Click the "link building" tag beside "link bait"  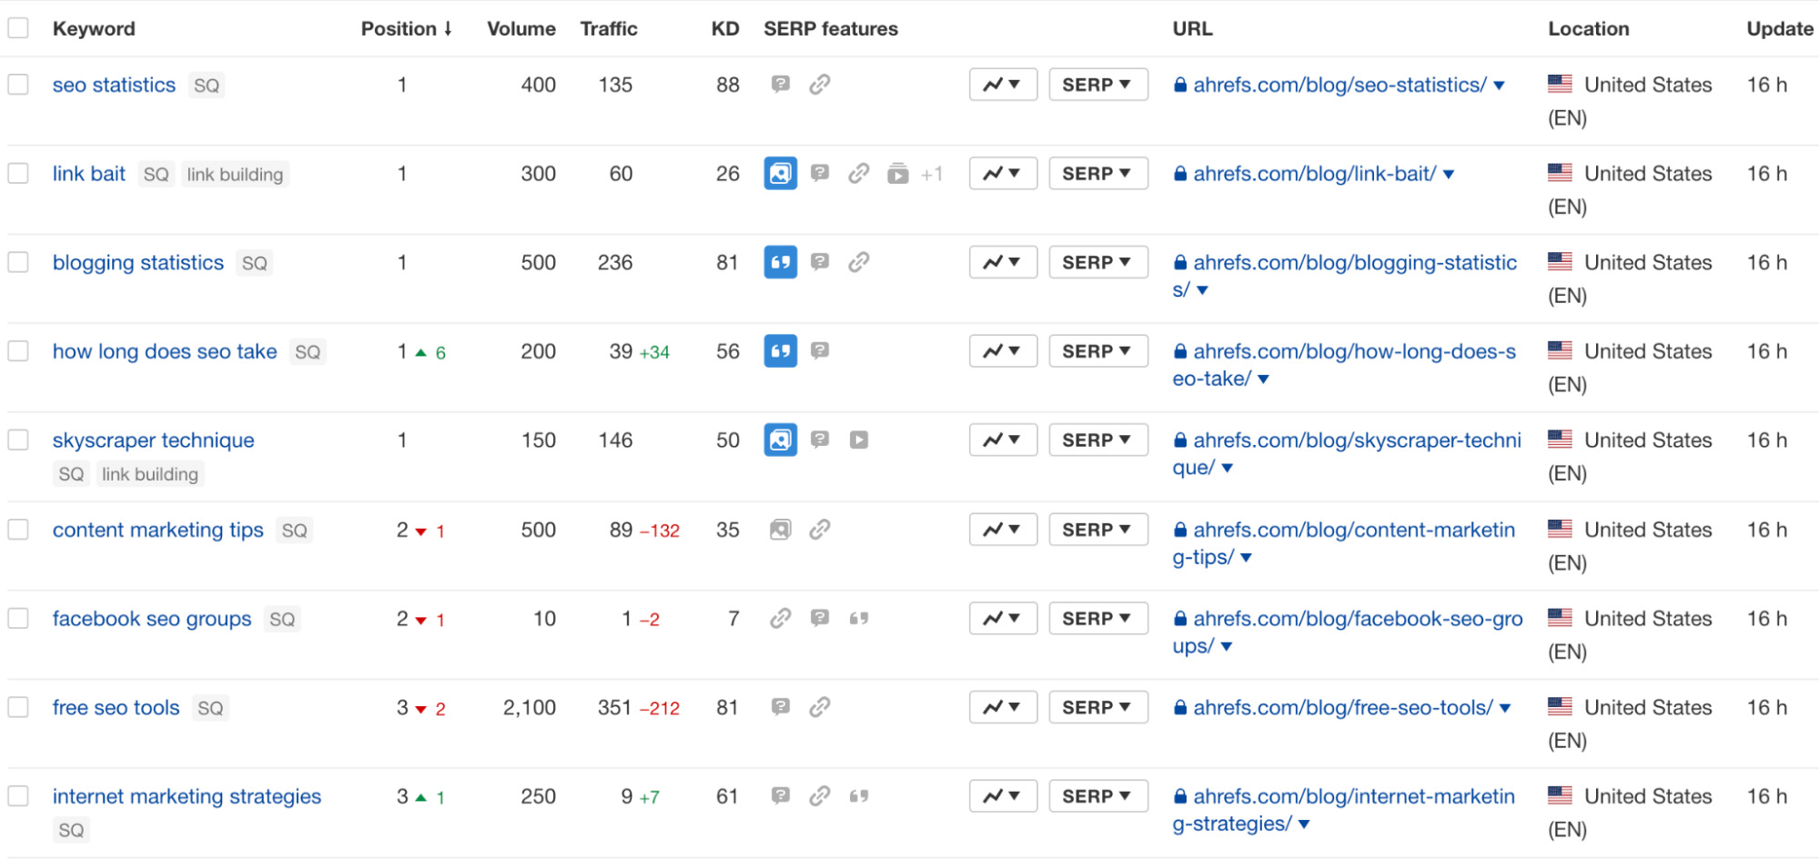tap(235, 174)
